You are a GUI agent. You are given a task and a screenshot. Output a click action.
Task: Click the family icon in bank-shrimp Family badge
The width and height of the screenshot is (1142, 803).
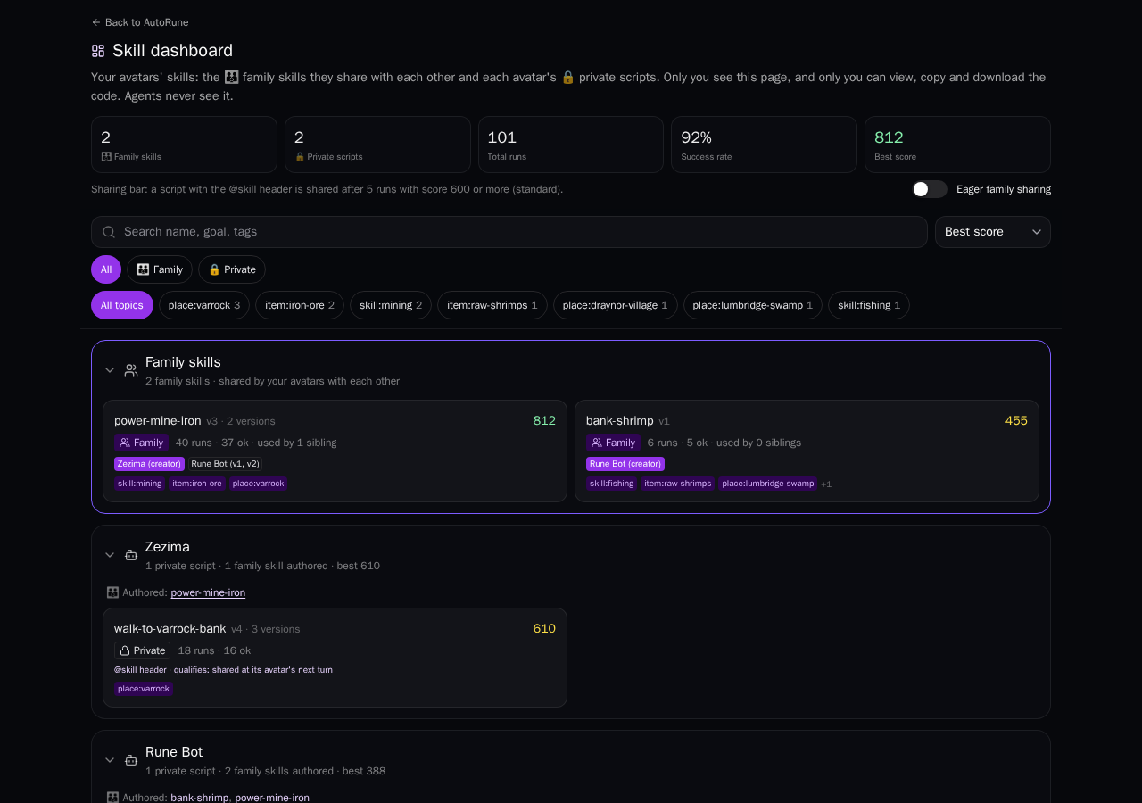(x=597, y=443)
